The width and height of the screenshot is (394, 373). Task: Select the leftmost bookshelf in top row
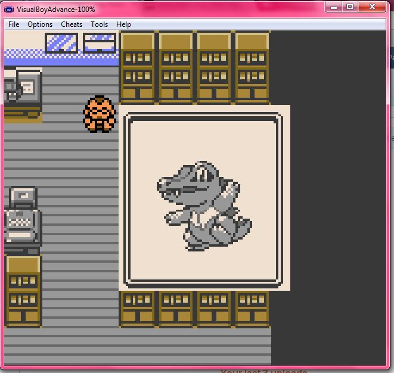pyautogui.click(x=138, y=67)
